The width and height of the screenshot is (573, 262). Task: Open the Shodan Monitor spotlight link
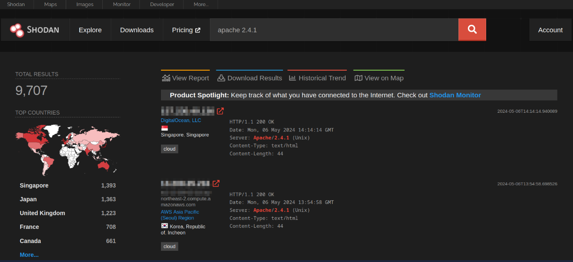pyautogui.click(x=455, y=95)
